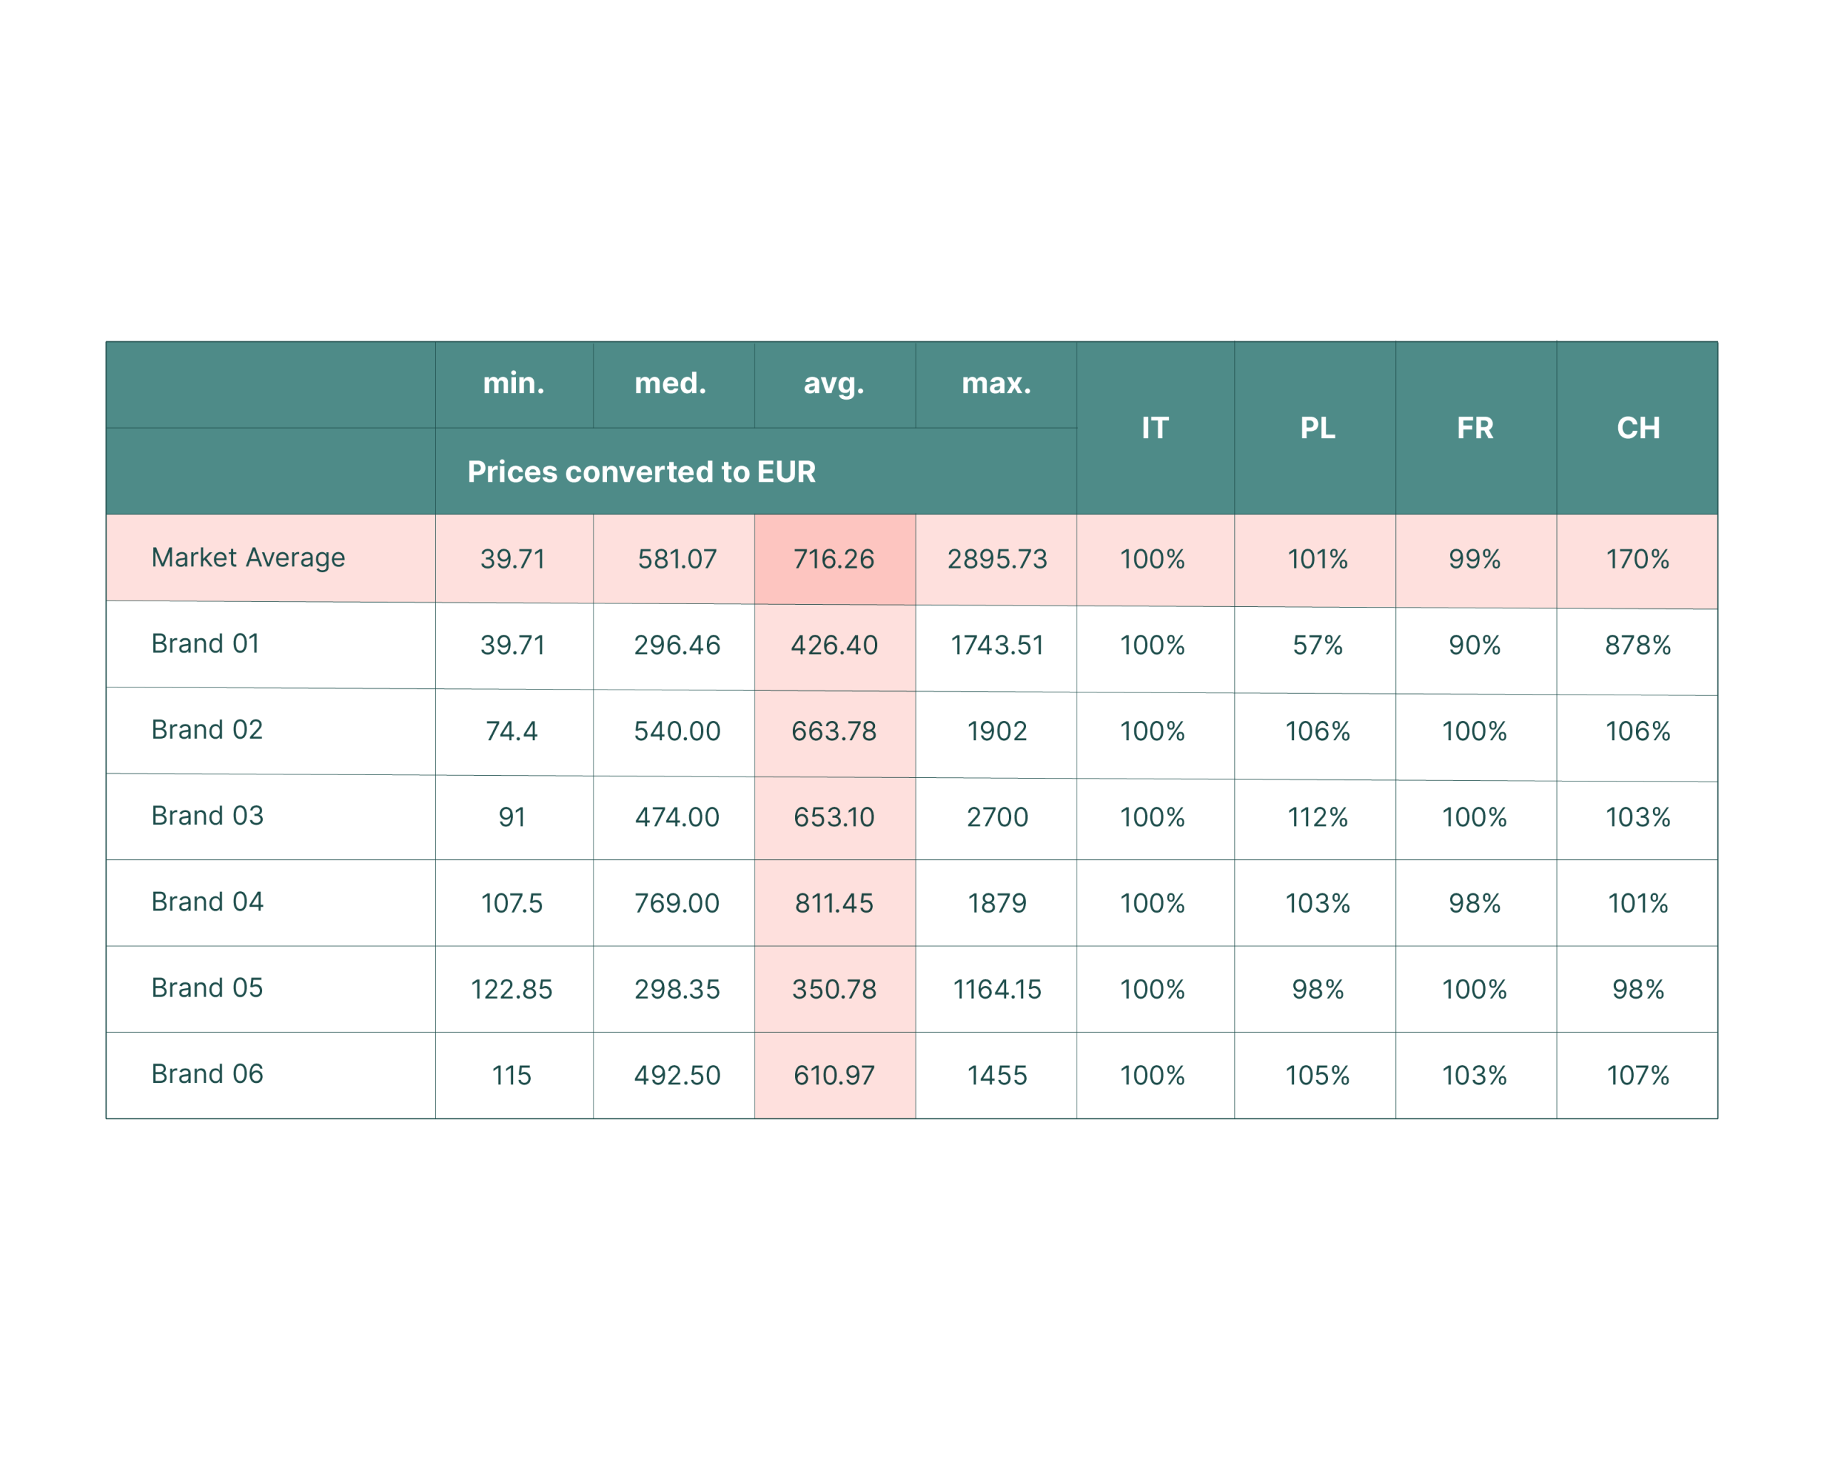Viewport: 1824px width, 1459px height.
Task: Click the FR country column header
Action: coord(1475,428)
